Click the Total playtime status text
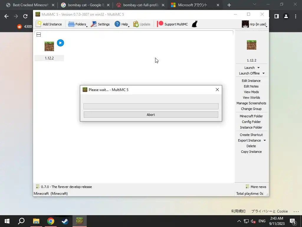Viewport: 302px width, 227px height. coord(250,193)
